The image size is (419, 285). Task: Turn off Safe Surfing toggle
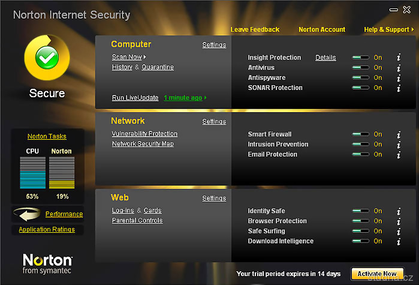pos(360,231)
